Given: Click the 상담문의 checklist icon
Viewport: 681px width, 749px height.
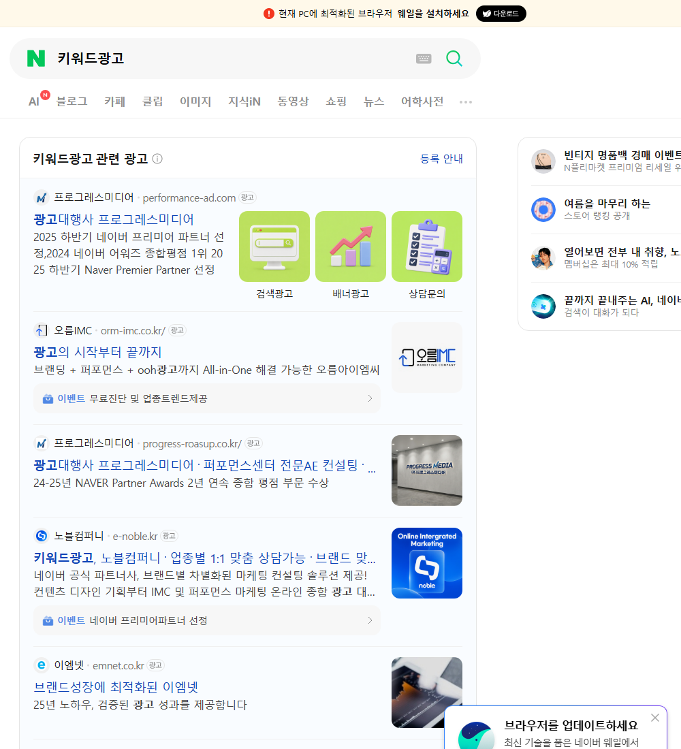Looking at the screenshot, I should [x=427, y=246].
